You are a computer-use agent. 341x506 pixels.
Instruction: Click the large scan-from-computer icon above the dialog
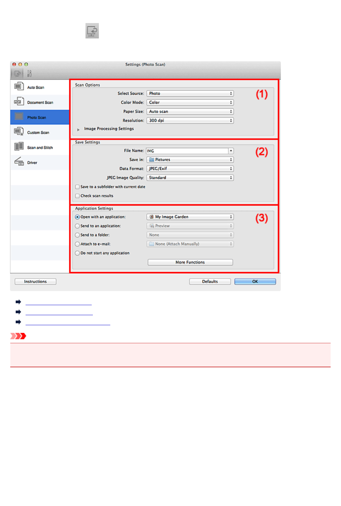(x=92, y=31)
